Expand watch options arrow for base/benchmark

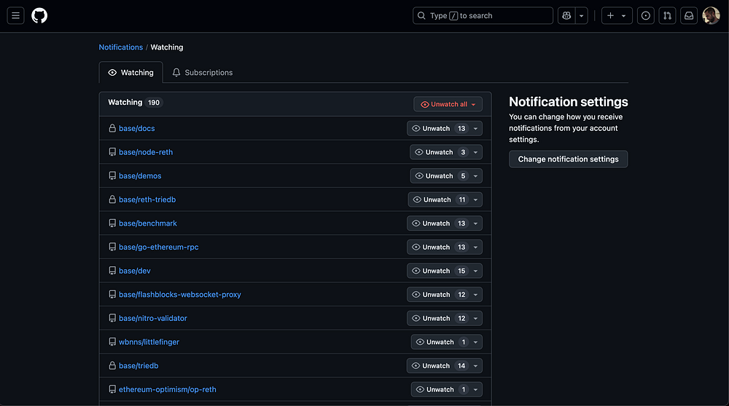point(475,223)
